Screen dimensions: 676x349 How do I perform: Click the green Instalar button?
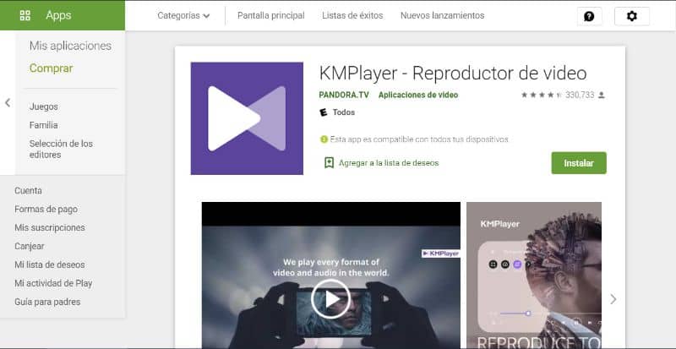(x=579, y=163)
